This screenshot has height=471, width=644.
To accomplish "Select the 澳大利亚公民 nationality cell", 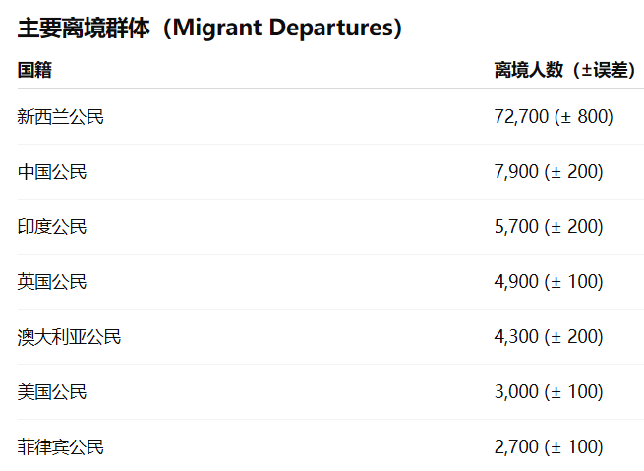I will tap(70, 337).
